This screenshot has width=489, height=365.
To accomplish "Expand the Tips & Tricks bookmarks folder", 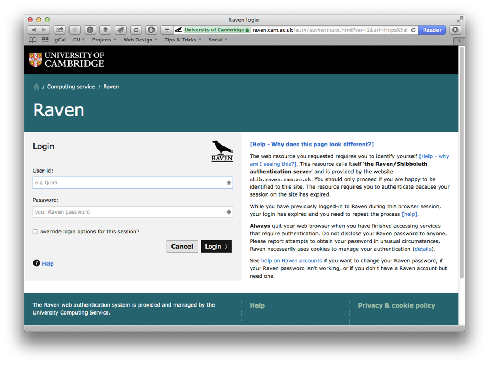I will pos(183,40).
